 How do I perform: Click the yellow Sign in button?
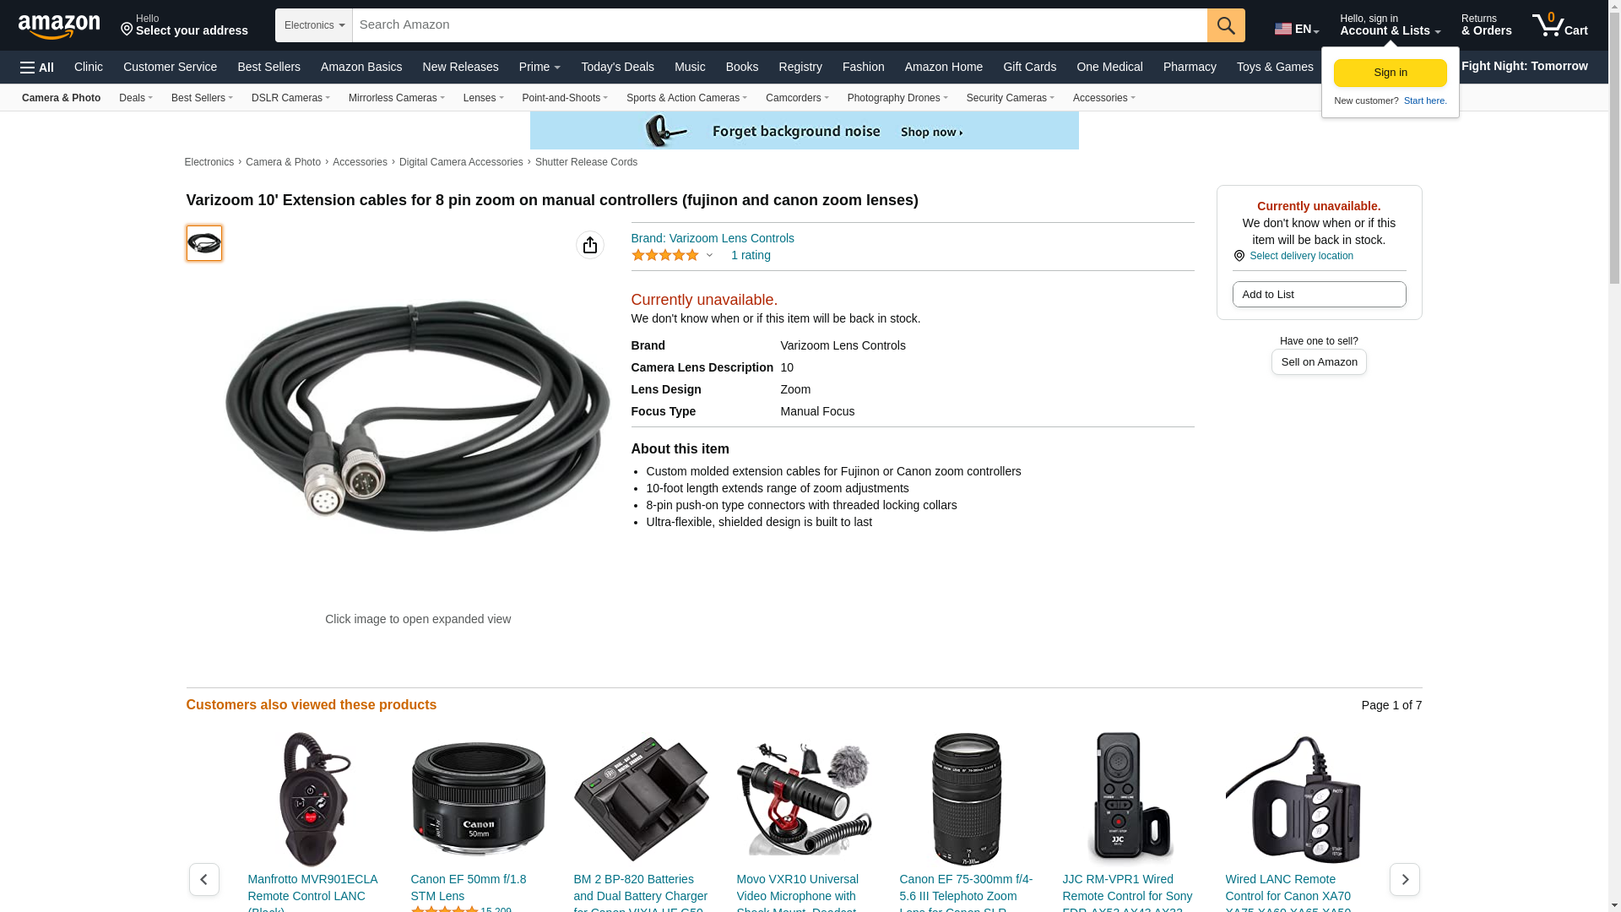(x=1391, y=73)
